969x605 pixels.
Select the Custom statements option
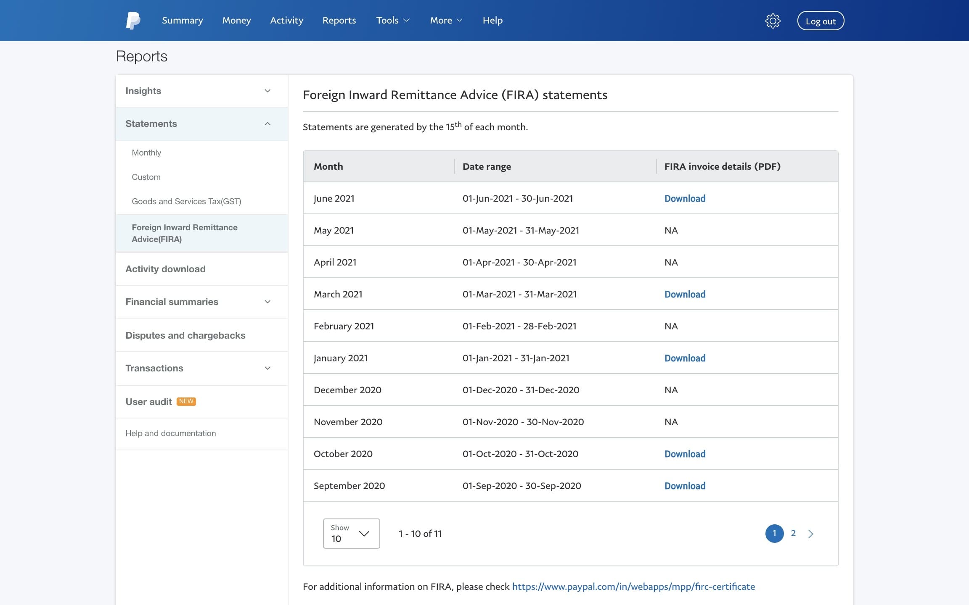(x=146, y=176)
